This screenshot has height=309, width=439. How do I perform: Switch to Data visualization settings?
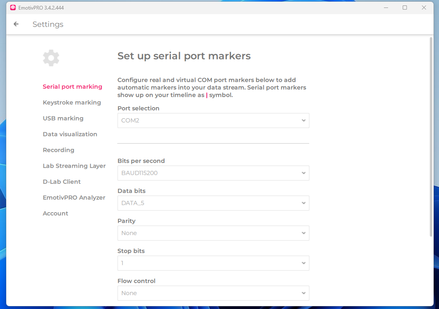tap(70, 134)
